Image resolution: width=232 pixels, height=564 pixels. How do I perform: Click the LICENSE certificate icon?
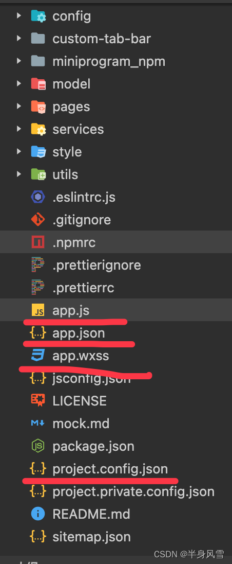coord(38,401)
